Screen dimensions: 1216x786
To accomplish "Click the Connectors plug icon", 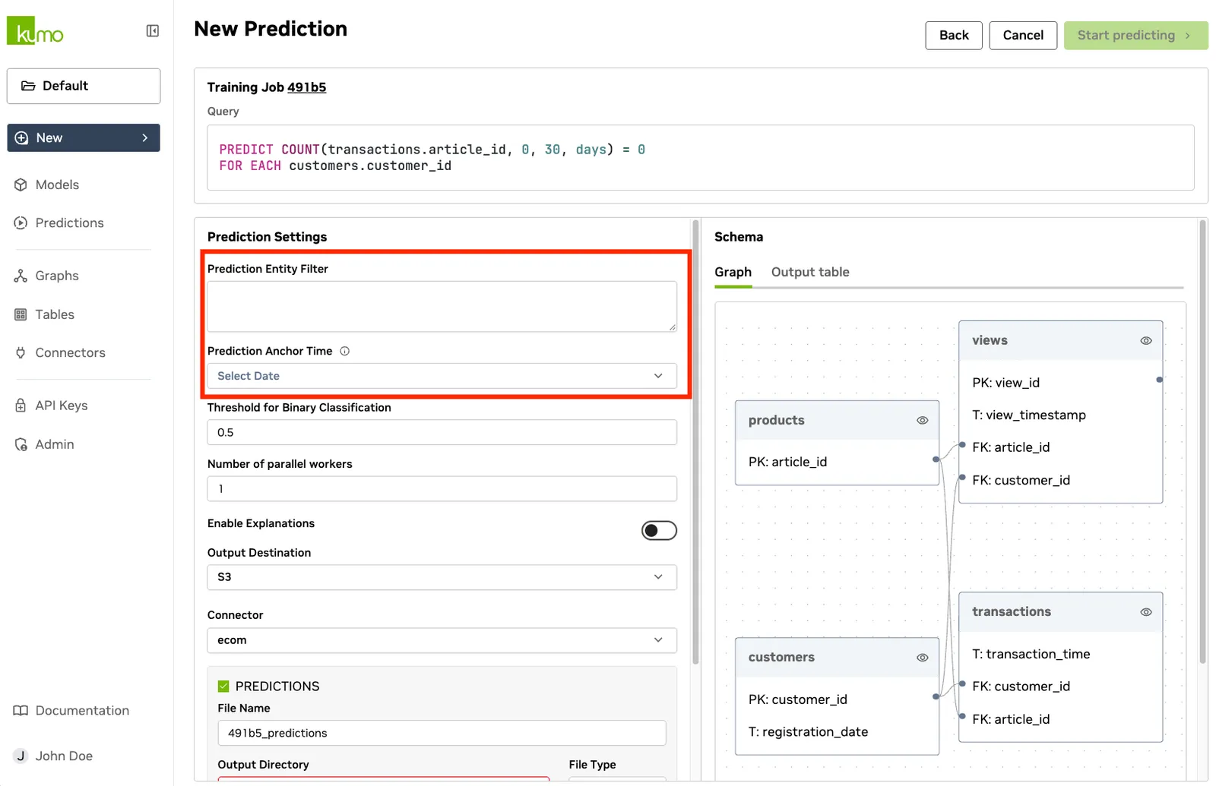I will [x=21, y=352].
